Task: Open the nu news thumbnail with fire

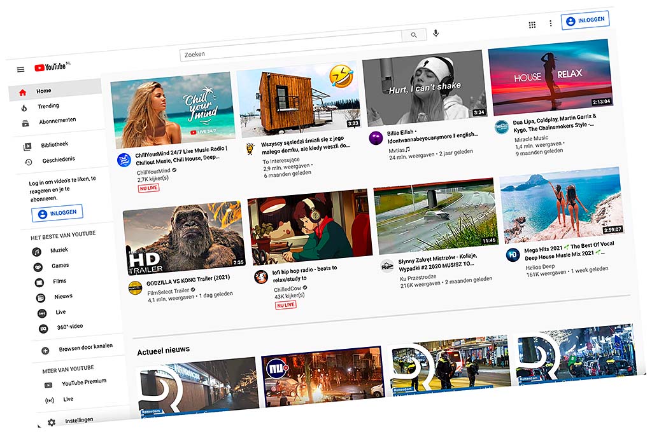Action: coord(322,376)
